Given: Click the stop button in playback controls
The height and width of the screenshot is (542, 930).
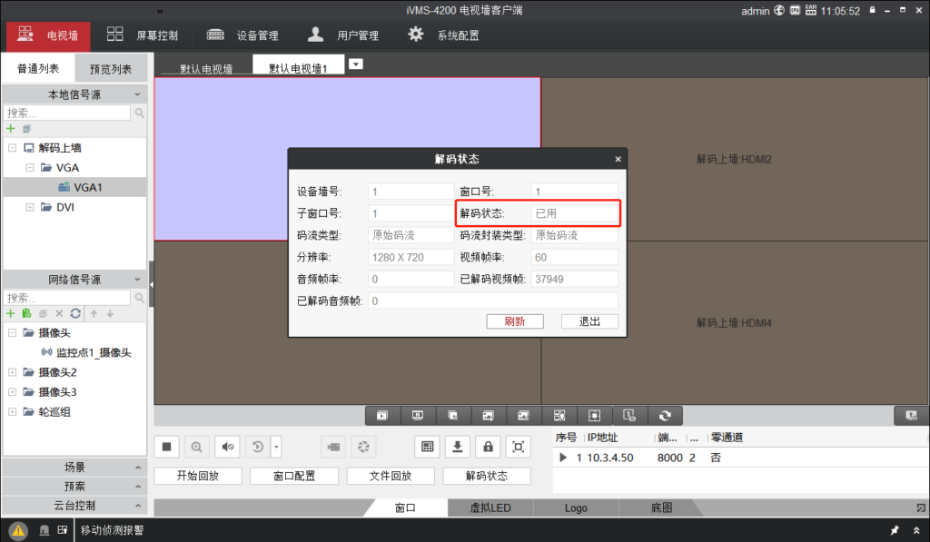Looking at the screenshot, I should (x=166, y=446).
